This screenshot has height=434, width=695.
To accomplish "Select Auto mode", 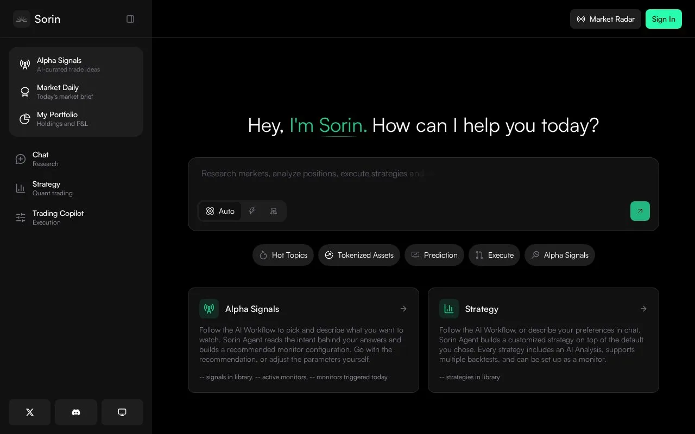I will pos(220,211).
